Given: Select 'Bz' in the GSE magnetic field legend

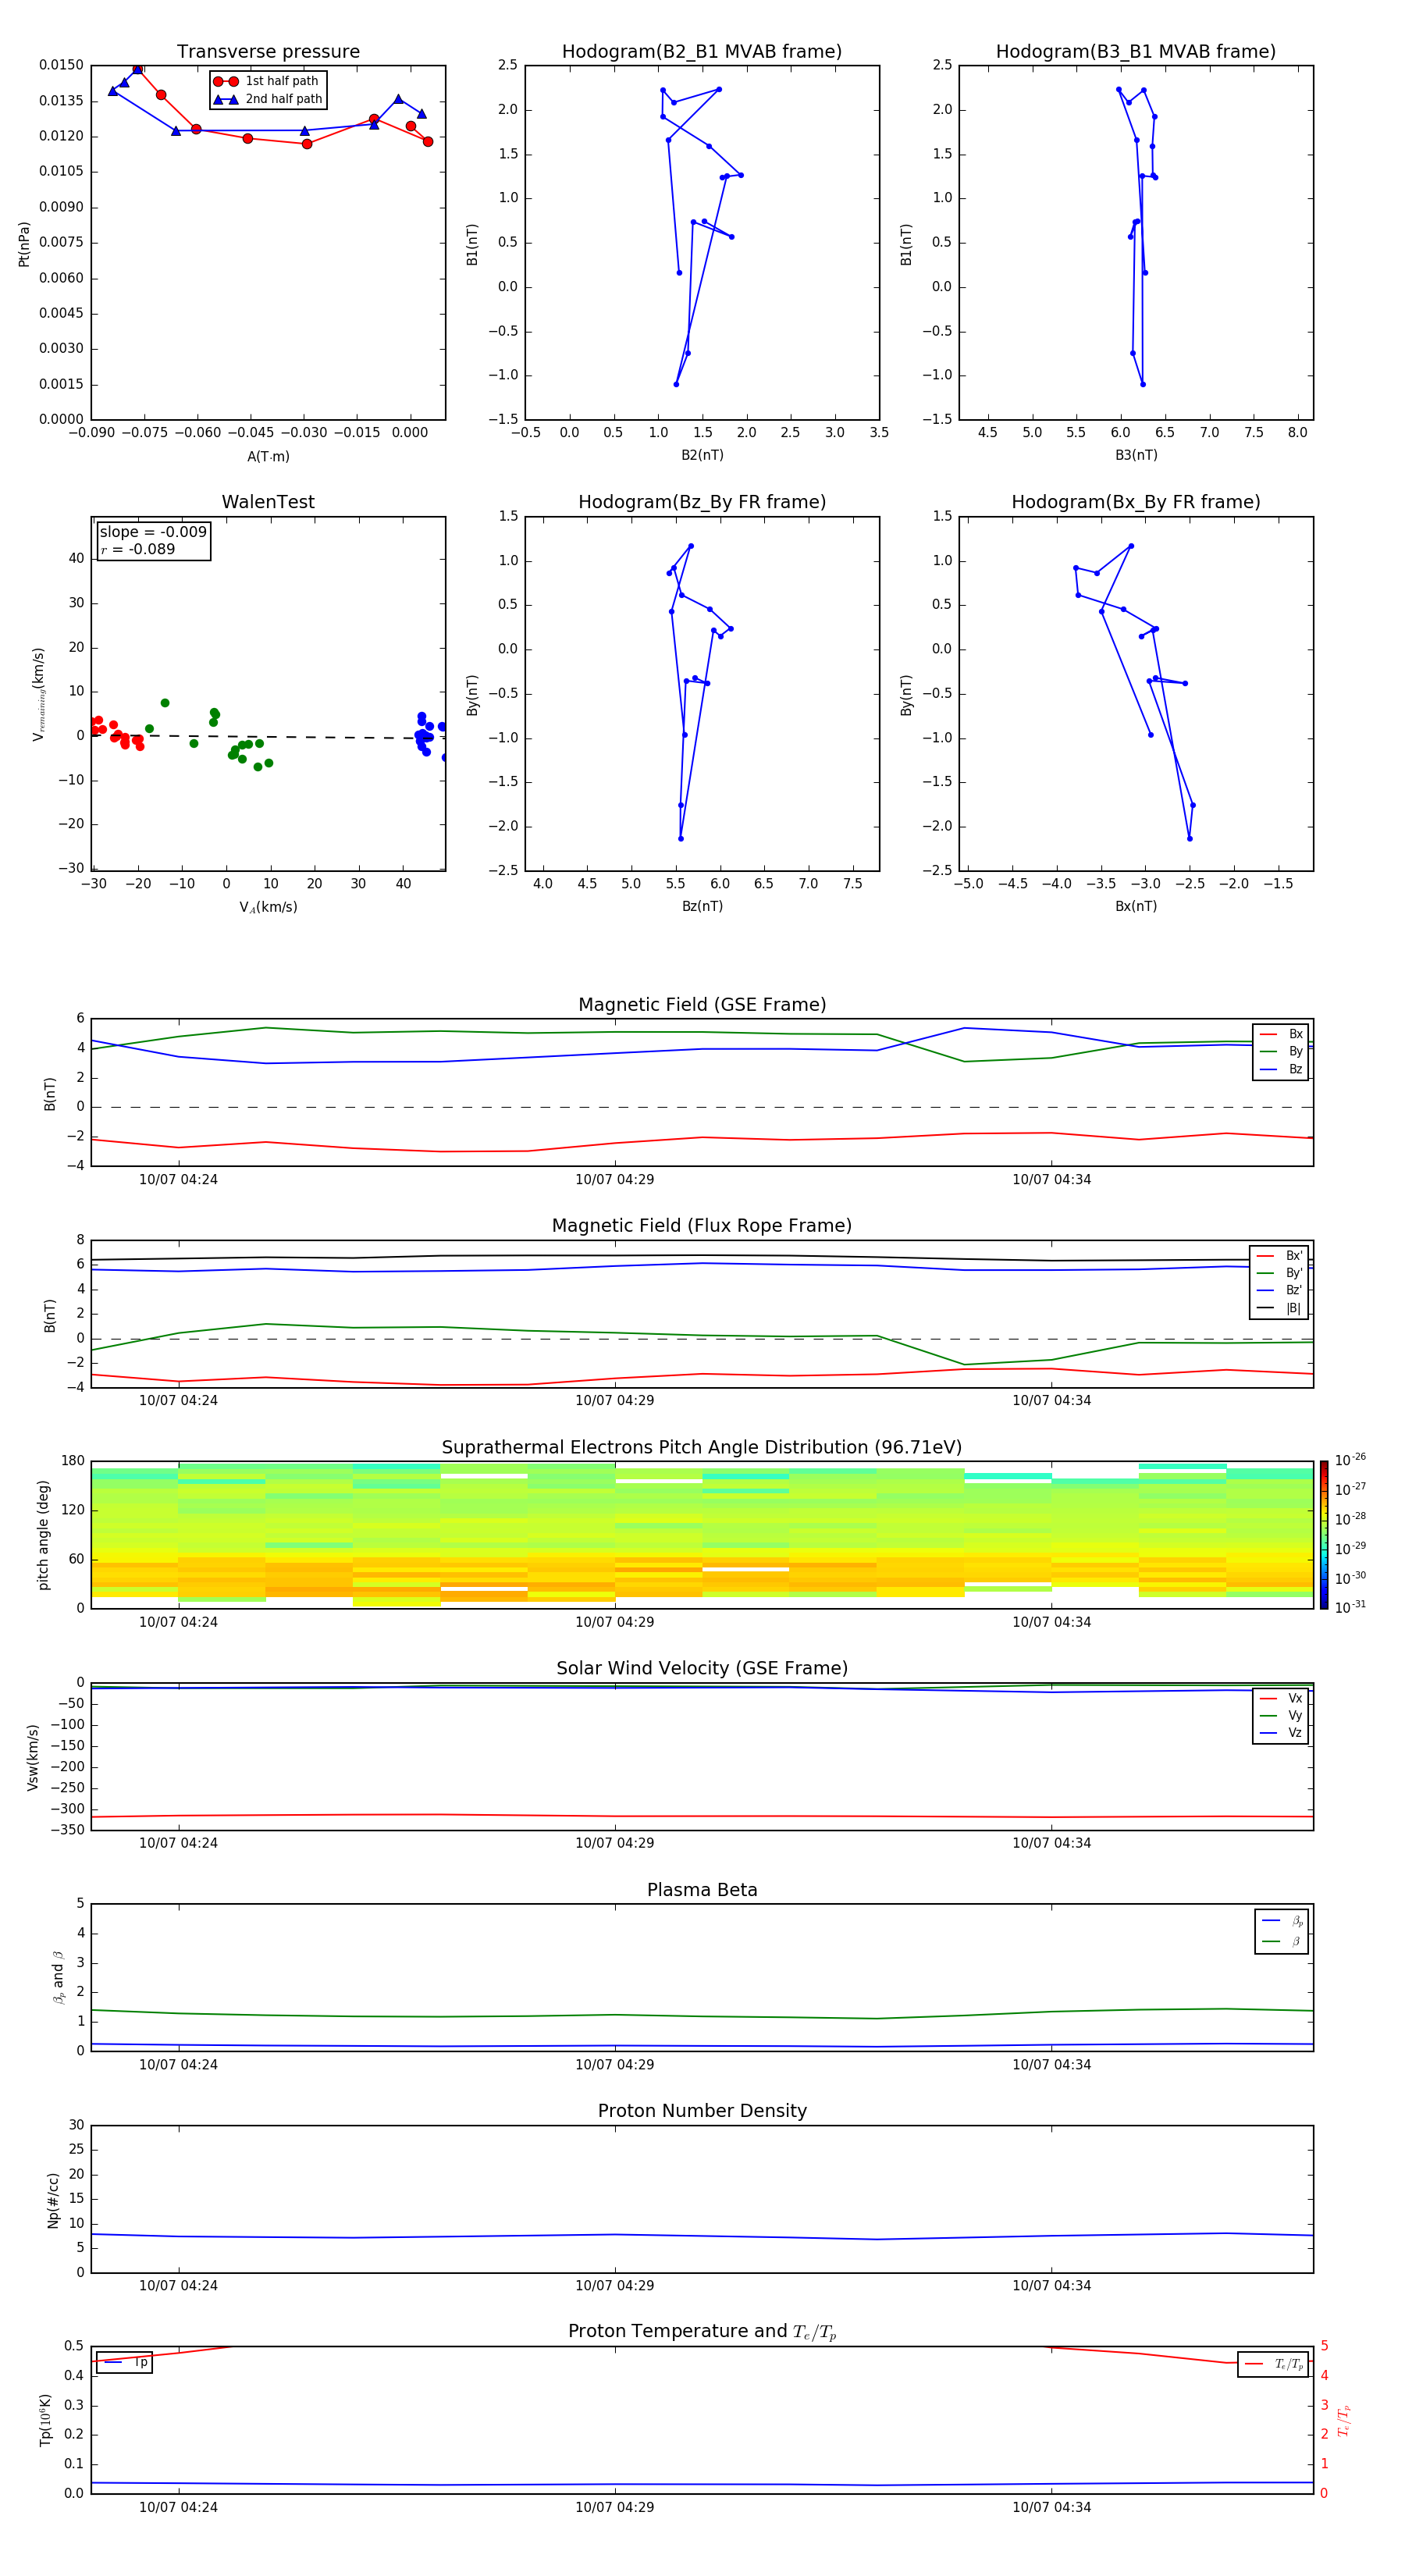Looking at the screenshot, I should [1283, 1069].
